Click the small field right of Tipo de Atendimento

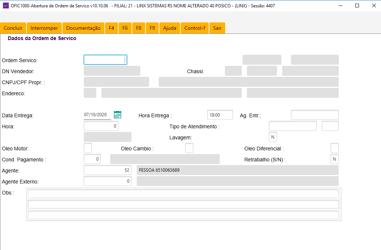(330, 126)
